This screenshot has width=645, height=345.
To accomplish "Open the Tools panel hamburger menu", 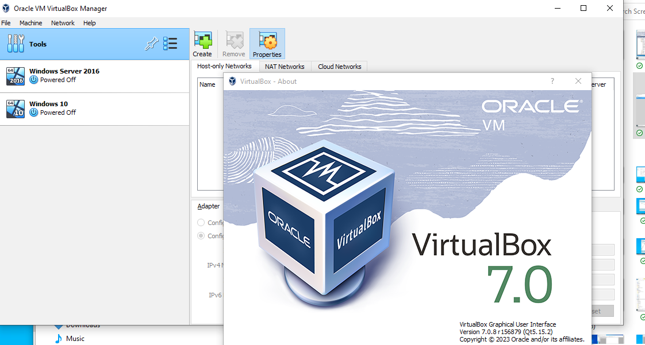I will click(170, 44).
